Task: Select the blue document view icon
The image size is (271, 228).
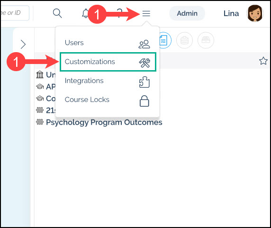Action: coord(163,40)
